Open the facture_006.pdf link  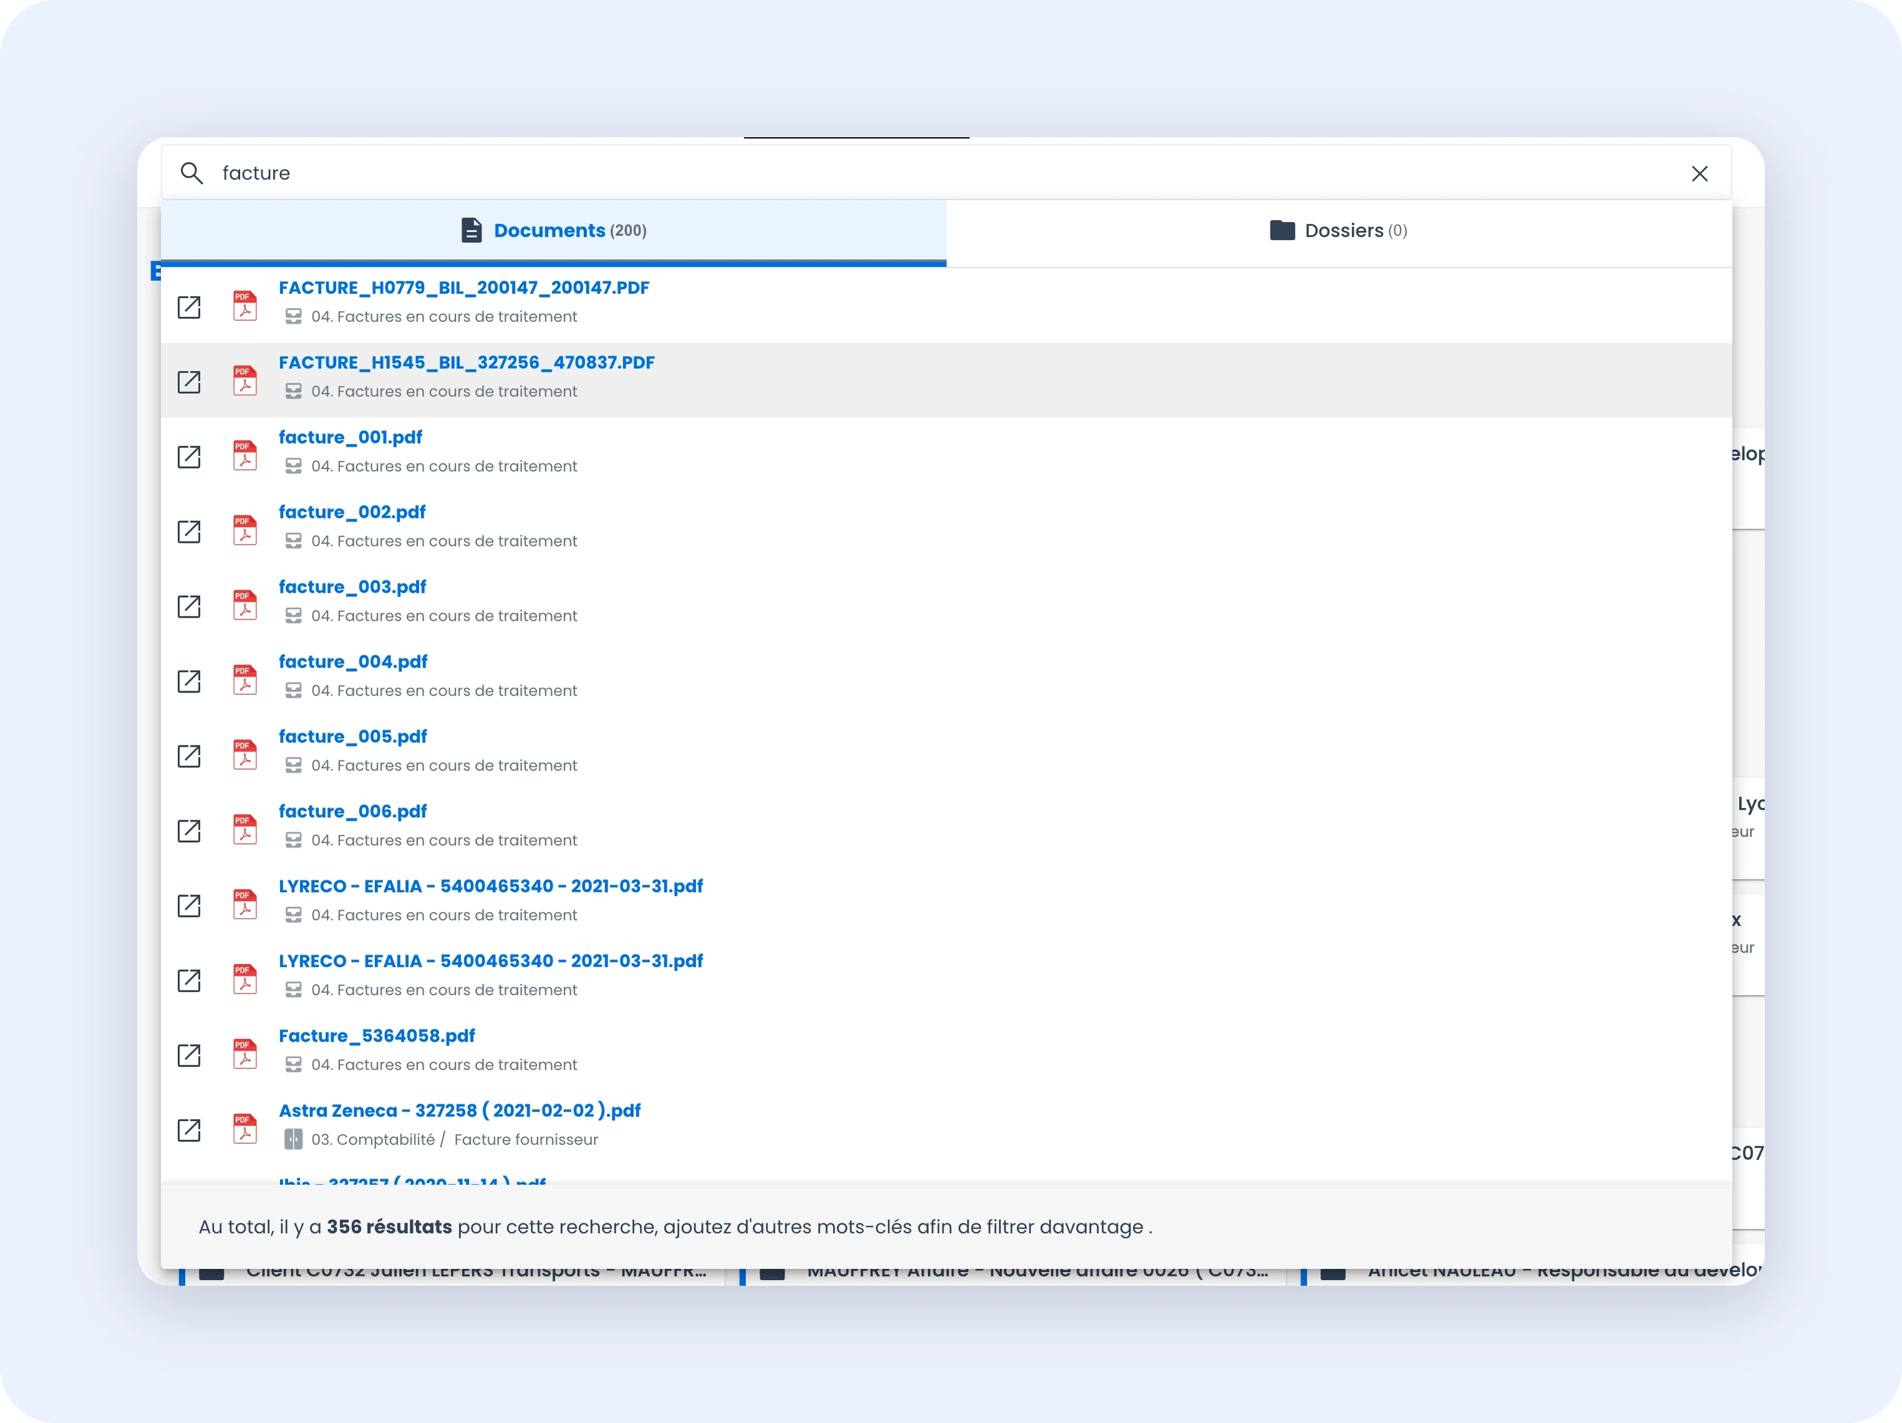tap(354, 811)
